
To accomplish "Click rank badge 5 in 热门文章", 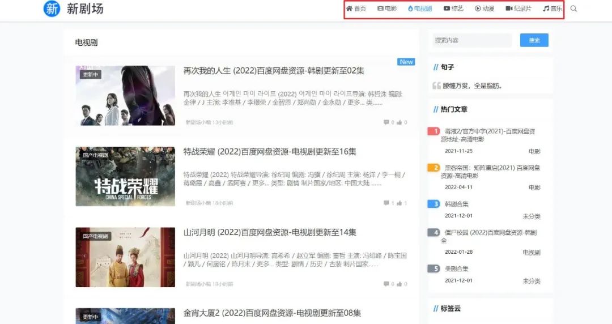I will [x=433, y=268].
